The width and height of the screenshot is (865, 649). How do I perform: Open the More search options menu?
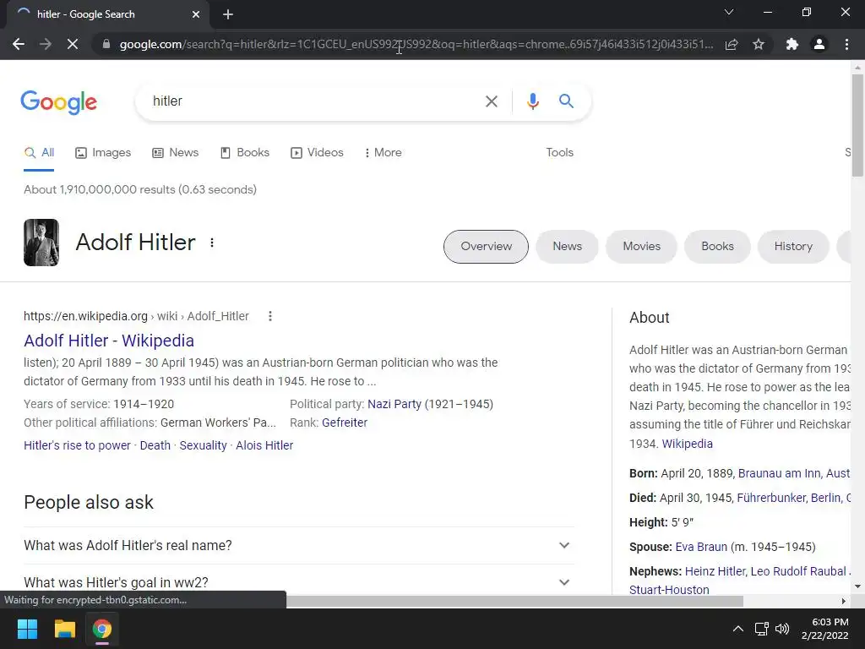[x=383, y=153]
